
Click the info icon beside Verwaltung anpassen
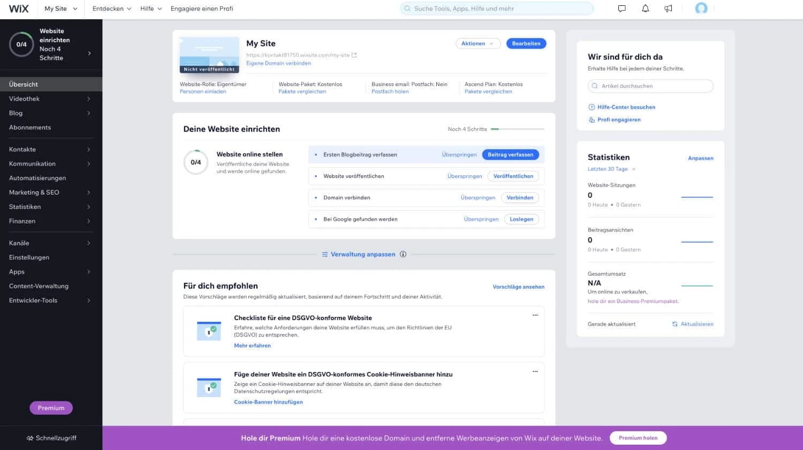coord(403,254)
